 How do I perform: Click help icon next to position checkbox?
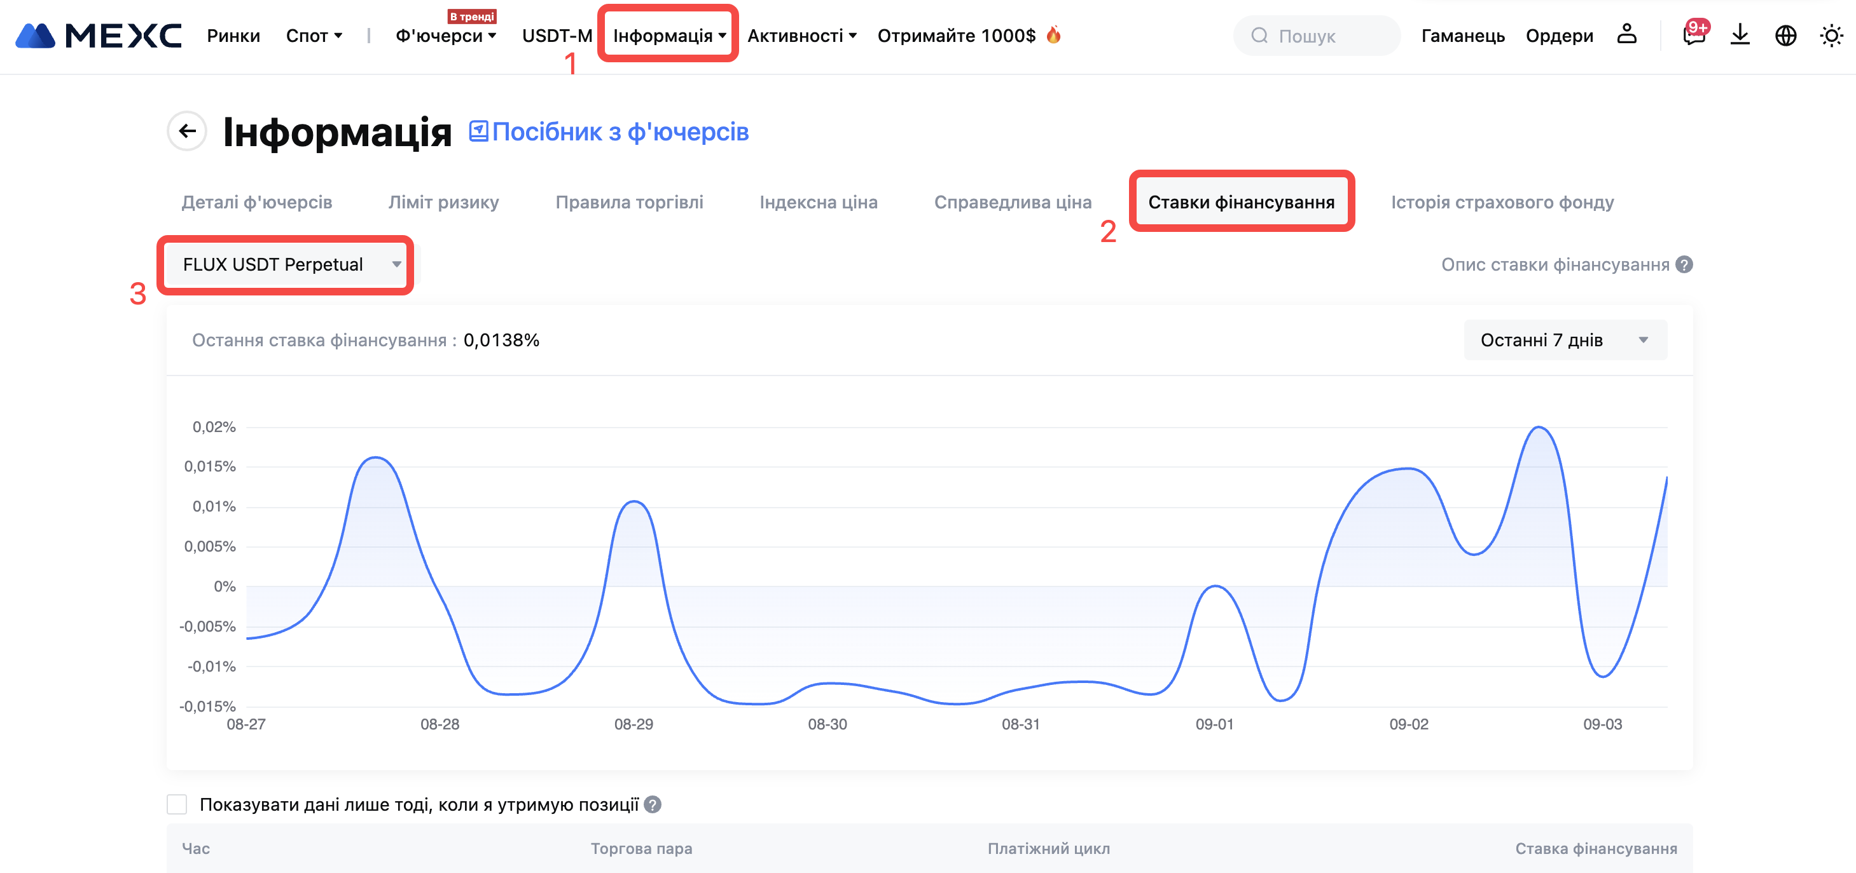coord(653,804)
